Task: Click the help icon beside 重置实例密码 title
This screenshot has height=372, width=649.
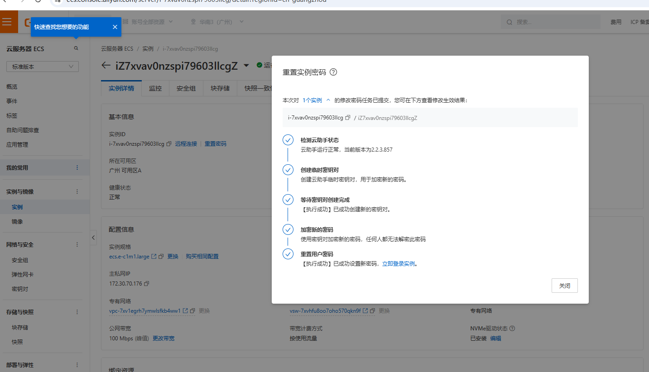Action: 333,72
